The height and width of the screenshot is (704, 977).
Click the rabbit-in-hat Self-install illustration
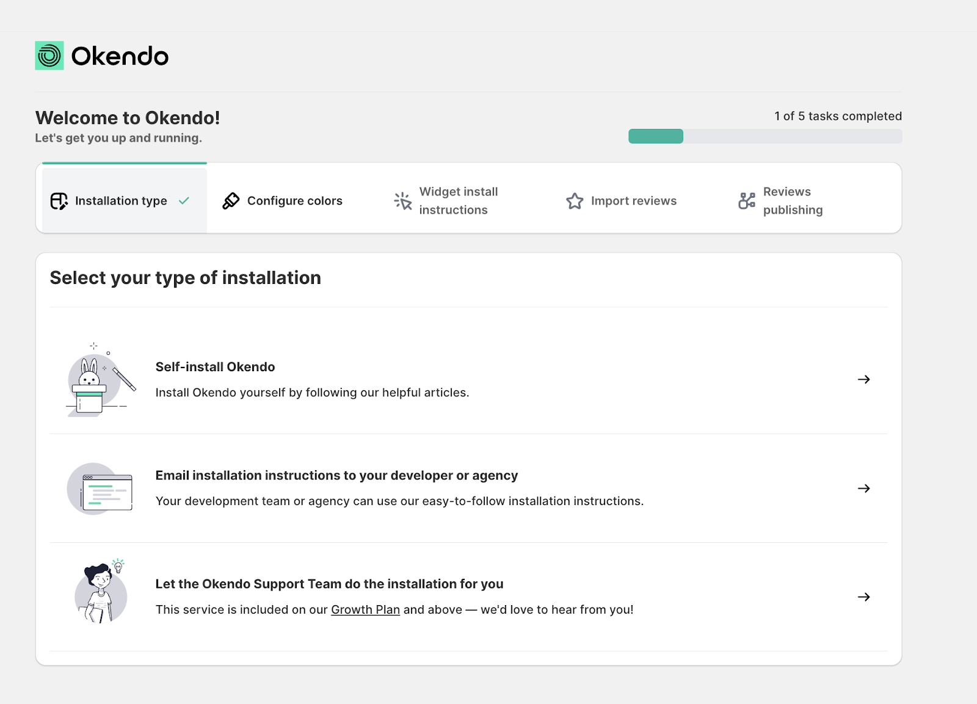pyautogui.click(x=101, y=380)
